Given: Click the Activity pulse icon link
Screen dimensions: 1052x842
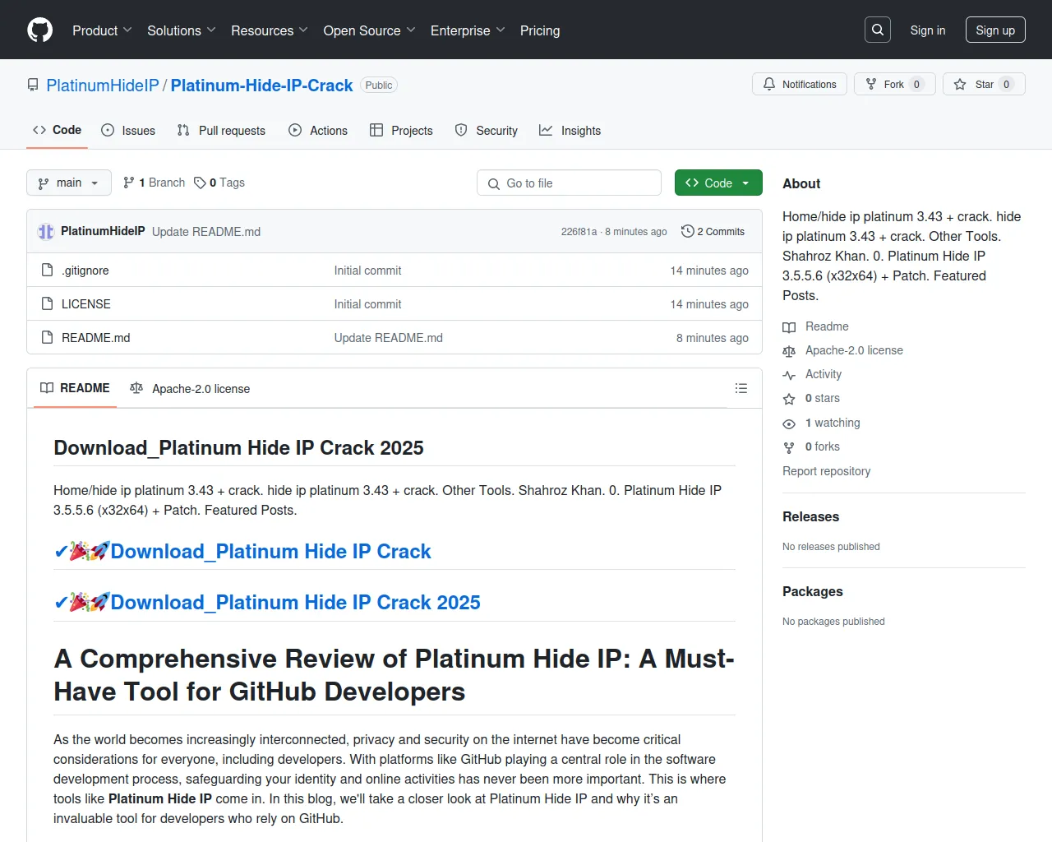Looking at the screenshot, I should coord(789,375).
